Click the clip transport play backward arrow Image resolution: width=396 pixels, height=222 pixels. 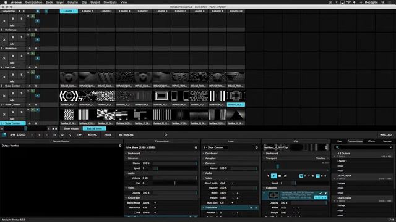268,176
